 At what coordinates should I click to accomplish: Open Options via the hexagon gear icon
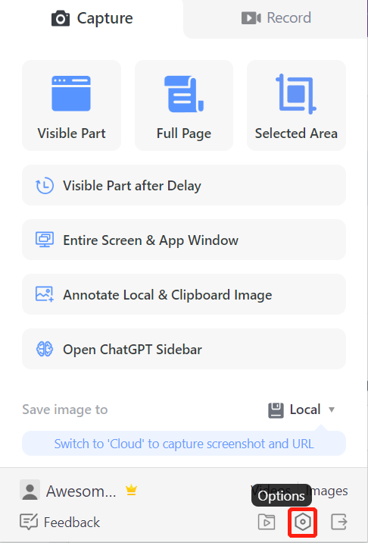pyautogui.click(x=303, y=522)
